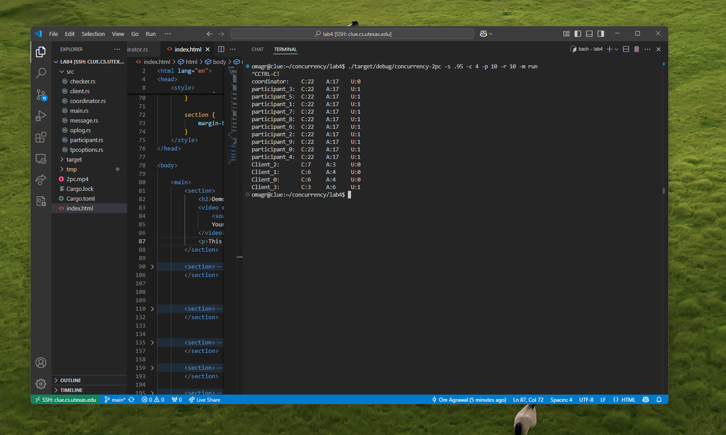Viewport: 726px width, 435px height.
Task: Open Source Control view with 11 changes
Action: click(41, 95)
